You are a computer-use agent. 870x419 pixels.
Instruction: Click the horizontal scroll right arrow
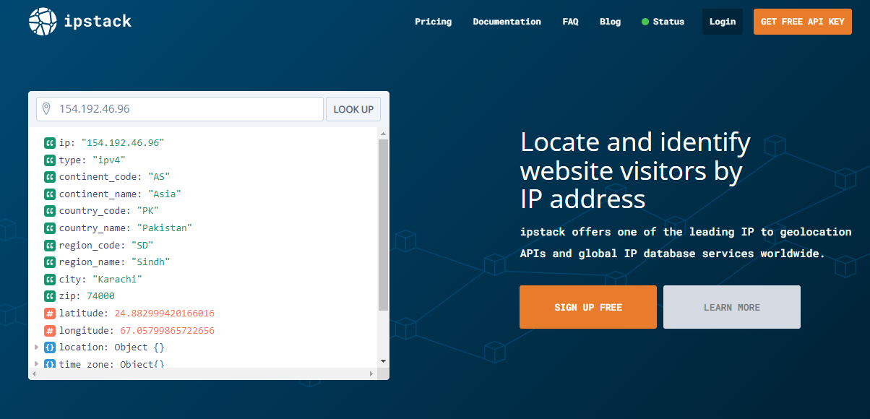coord(372,374)
